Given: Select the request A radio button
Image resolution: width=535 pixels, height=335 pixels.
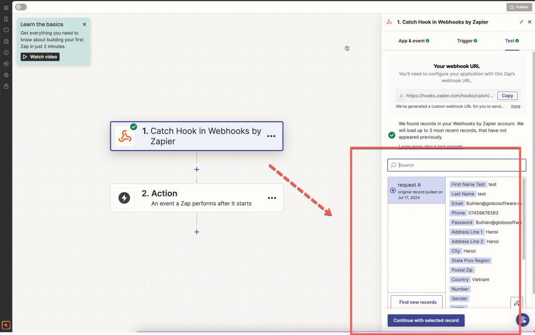Looking at the screenshot, I should pyautogui.click(x=393, y=191).
